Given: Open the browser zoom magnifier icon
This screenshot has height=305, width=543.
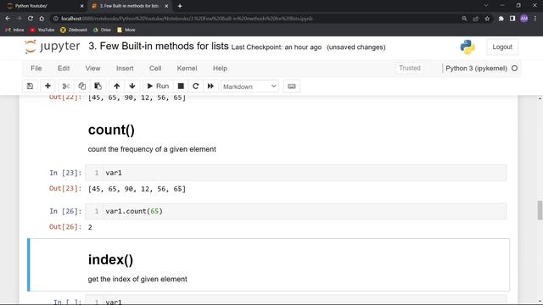Looking at the screenshot, I should coord(464,19).
